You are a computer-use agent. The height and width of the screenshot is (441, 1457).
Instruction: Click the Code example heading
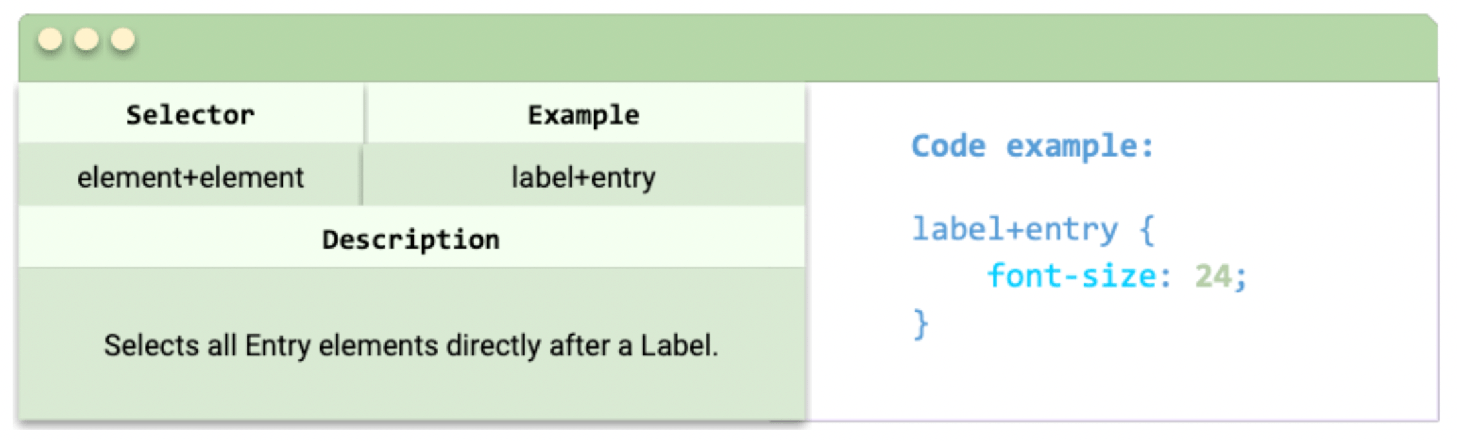point(1033,146)
